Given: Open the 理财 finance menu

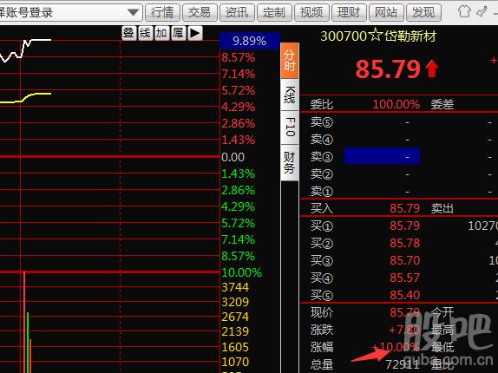Looking at the screenshot, I should [x=349, y=13].
